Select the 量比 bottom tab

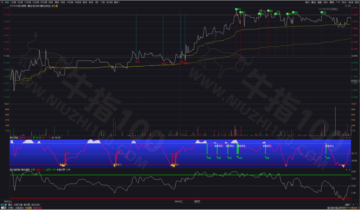pos(10,205)
